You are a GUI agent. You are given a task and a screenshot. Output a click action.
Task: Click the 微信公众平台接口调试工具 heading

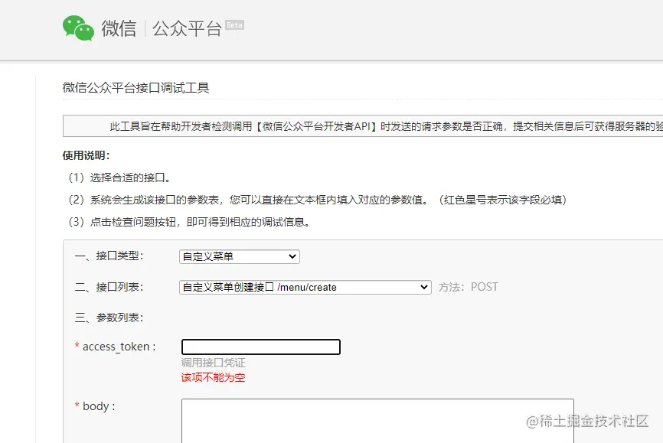[136, 87]
